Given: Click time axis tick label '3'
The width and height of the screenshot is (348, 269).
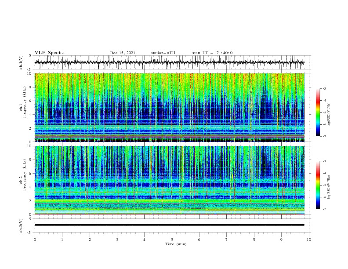Looking at the screenshot, I should (x=117, y=240).
